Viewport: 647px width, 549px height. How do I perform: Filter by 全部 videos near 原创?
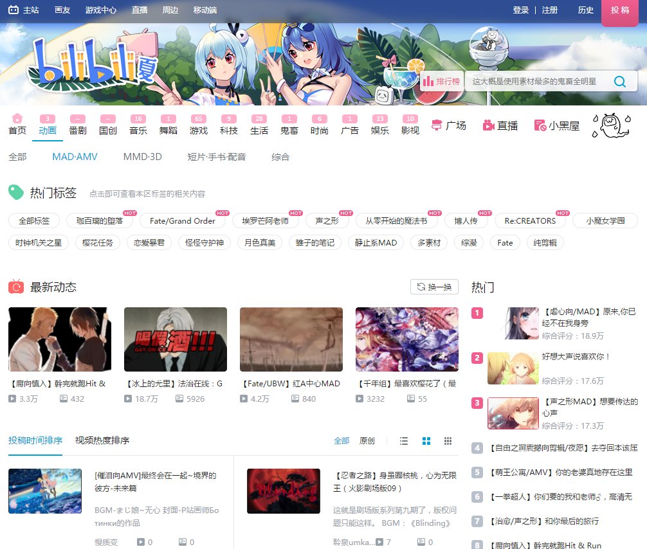coord(342,441)
